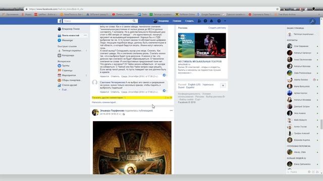Click Ответить under the long comment
This screenshot has height=181, width=323.
tap(115, 76)
